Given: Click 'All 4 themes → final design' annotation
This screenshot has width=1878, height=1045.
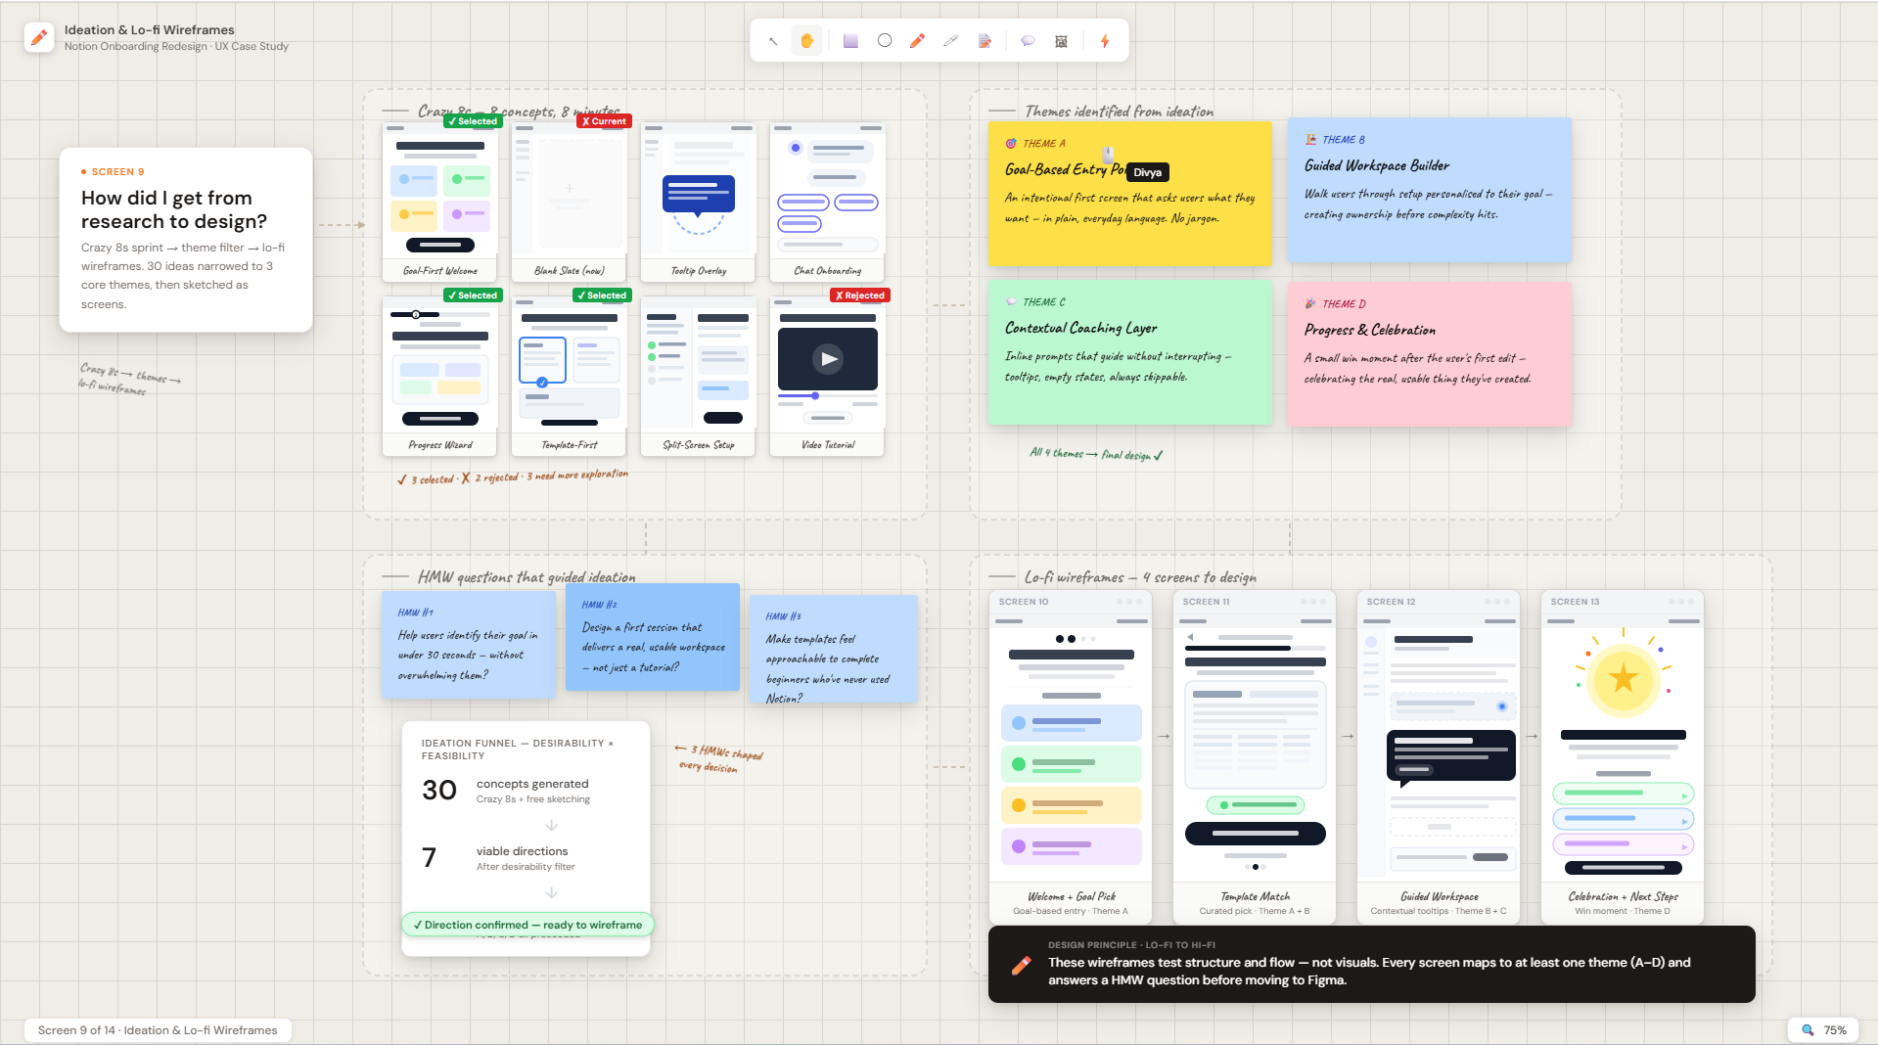Looking at the screenshot, I should [1096, 454].
